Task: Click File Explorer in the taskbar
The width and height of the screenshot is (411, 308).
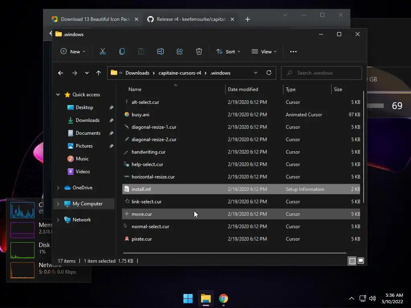Action: coord(206,298)
